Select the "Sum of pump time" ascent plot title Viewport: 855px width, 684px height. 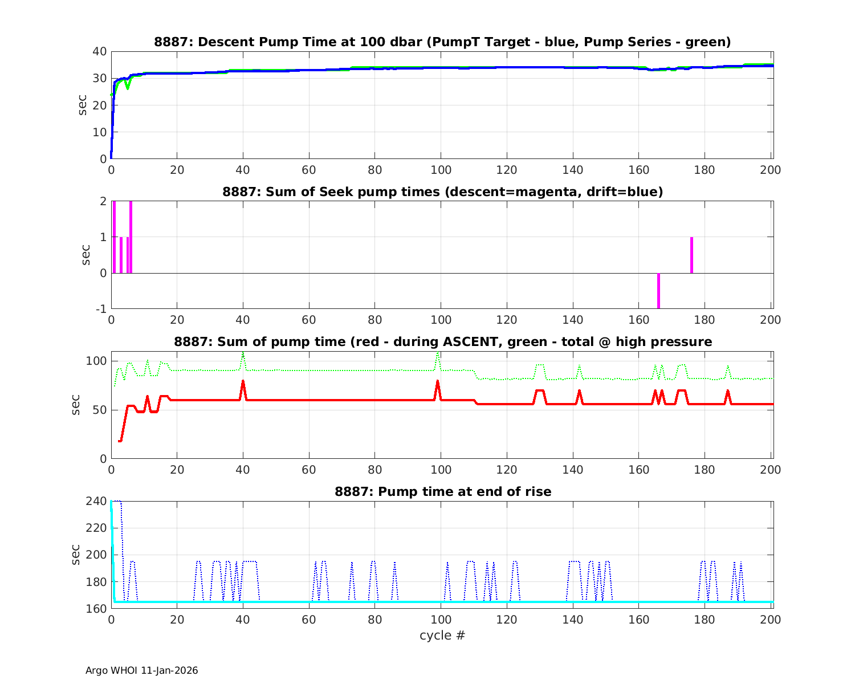[442, 341]
